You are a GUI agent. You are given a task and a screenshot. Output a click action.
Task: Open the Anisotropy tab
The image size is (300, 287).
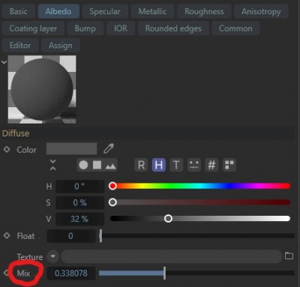pyautogui.click(x=261, y=11)
